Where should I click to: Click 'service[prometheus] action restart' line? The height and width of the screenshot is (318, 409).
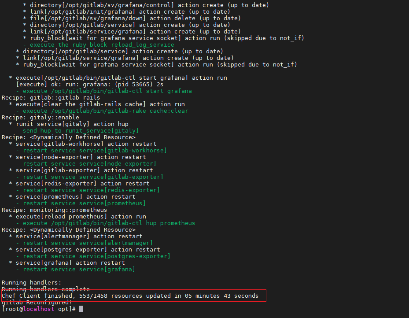tap(72, 197)
